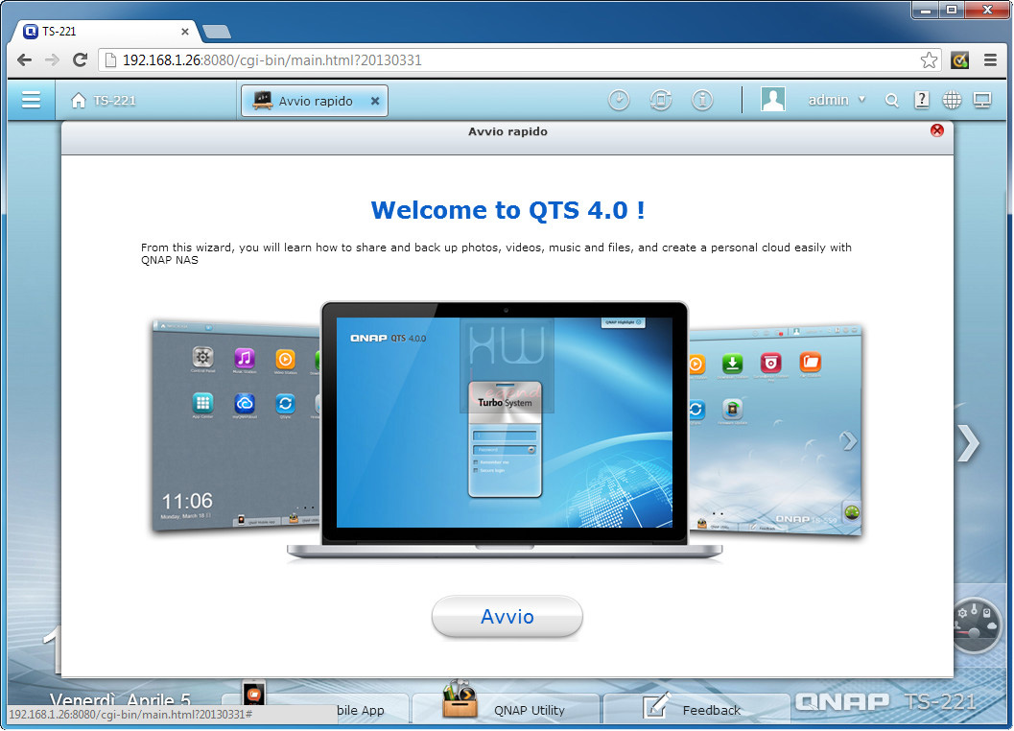The image size is (1014, 731).
Task: Open the help question mark icon
Action: click(x=922, y=100)
